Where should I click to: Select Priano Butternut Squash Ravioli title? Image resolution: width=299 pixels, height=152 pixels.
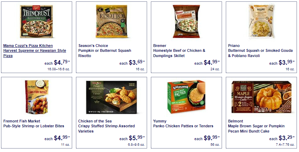[x=260, y=51]
